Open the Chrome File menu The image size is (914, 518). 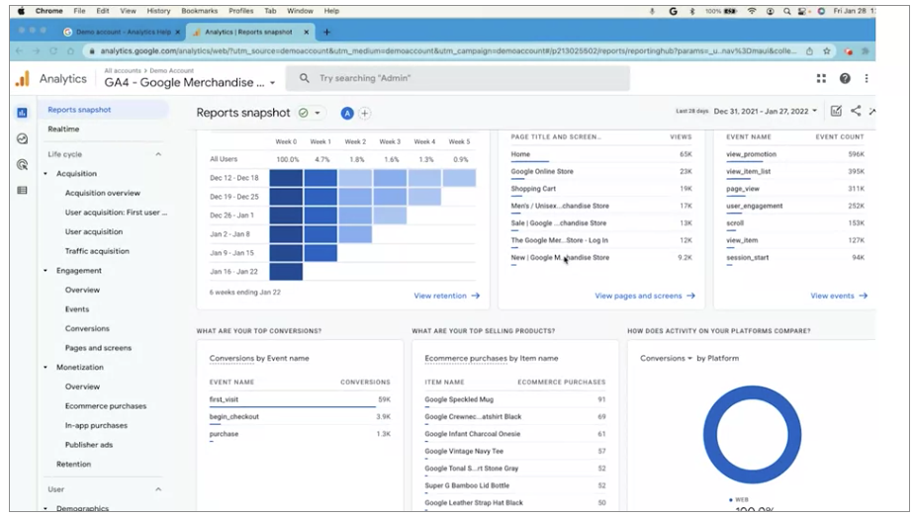(79, 11)
